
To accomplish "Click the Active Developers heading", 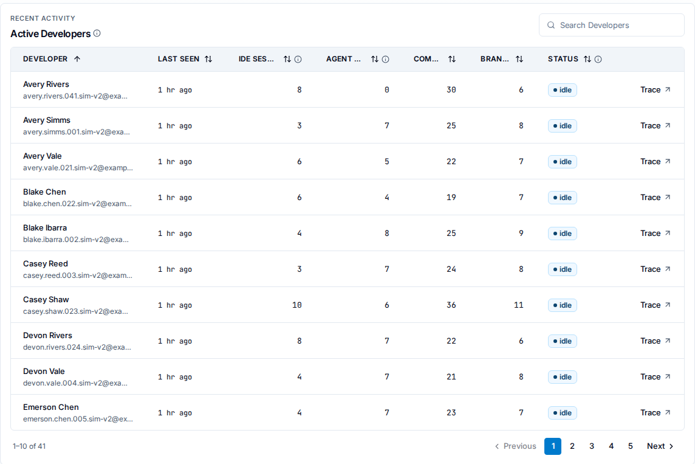I will (50, 33).
